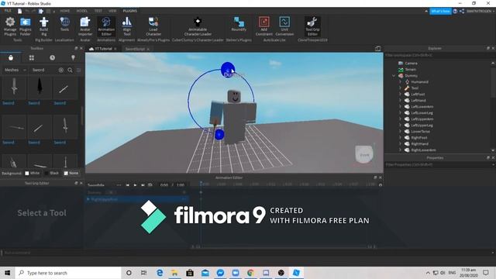496x279 pixels.
Task: Open Toolbox Marketplace tab icon
Action: tap(11, 58)
